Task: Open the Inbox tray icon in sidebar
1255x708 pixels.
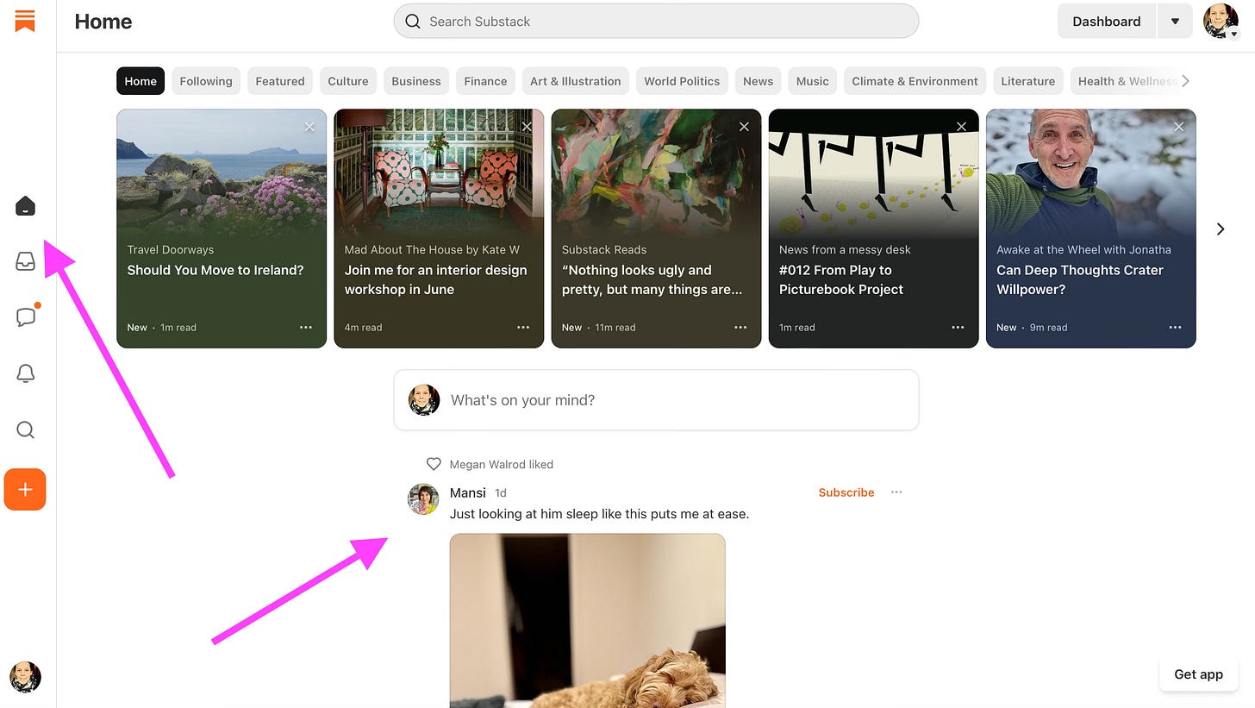Action: tap(26, 261)
